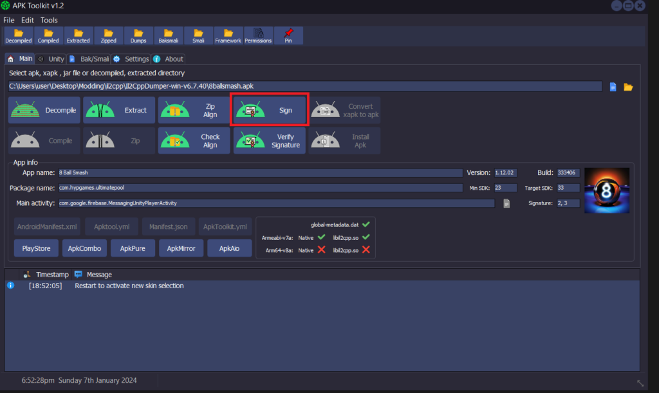659x393 pixels.
Task: Click the Install Apk button
Action: click(345, 141)
